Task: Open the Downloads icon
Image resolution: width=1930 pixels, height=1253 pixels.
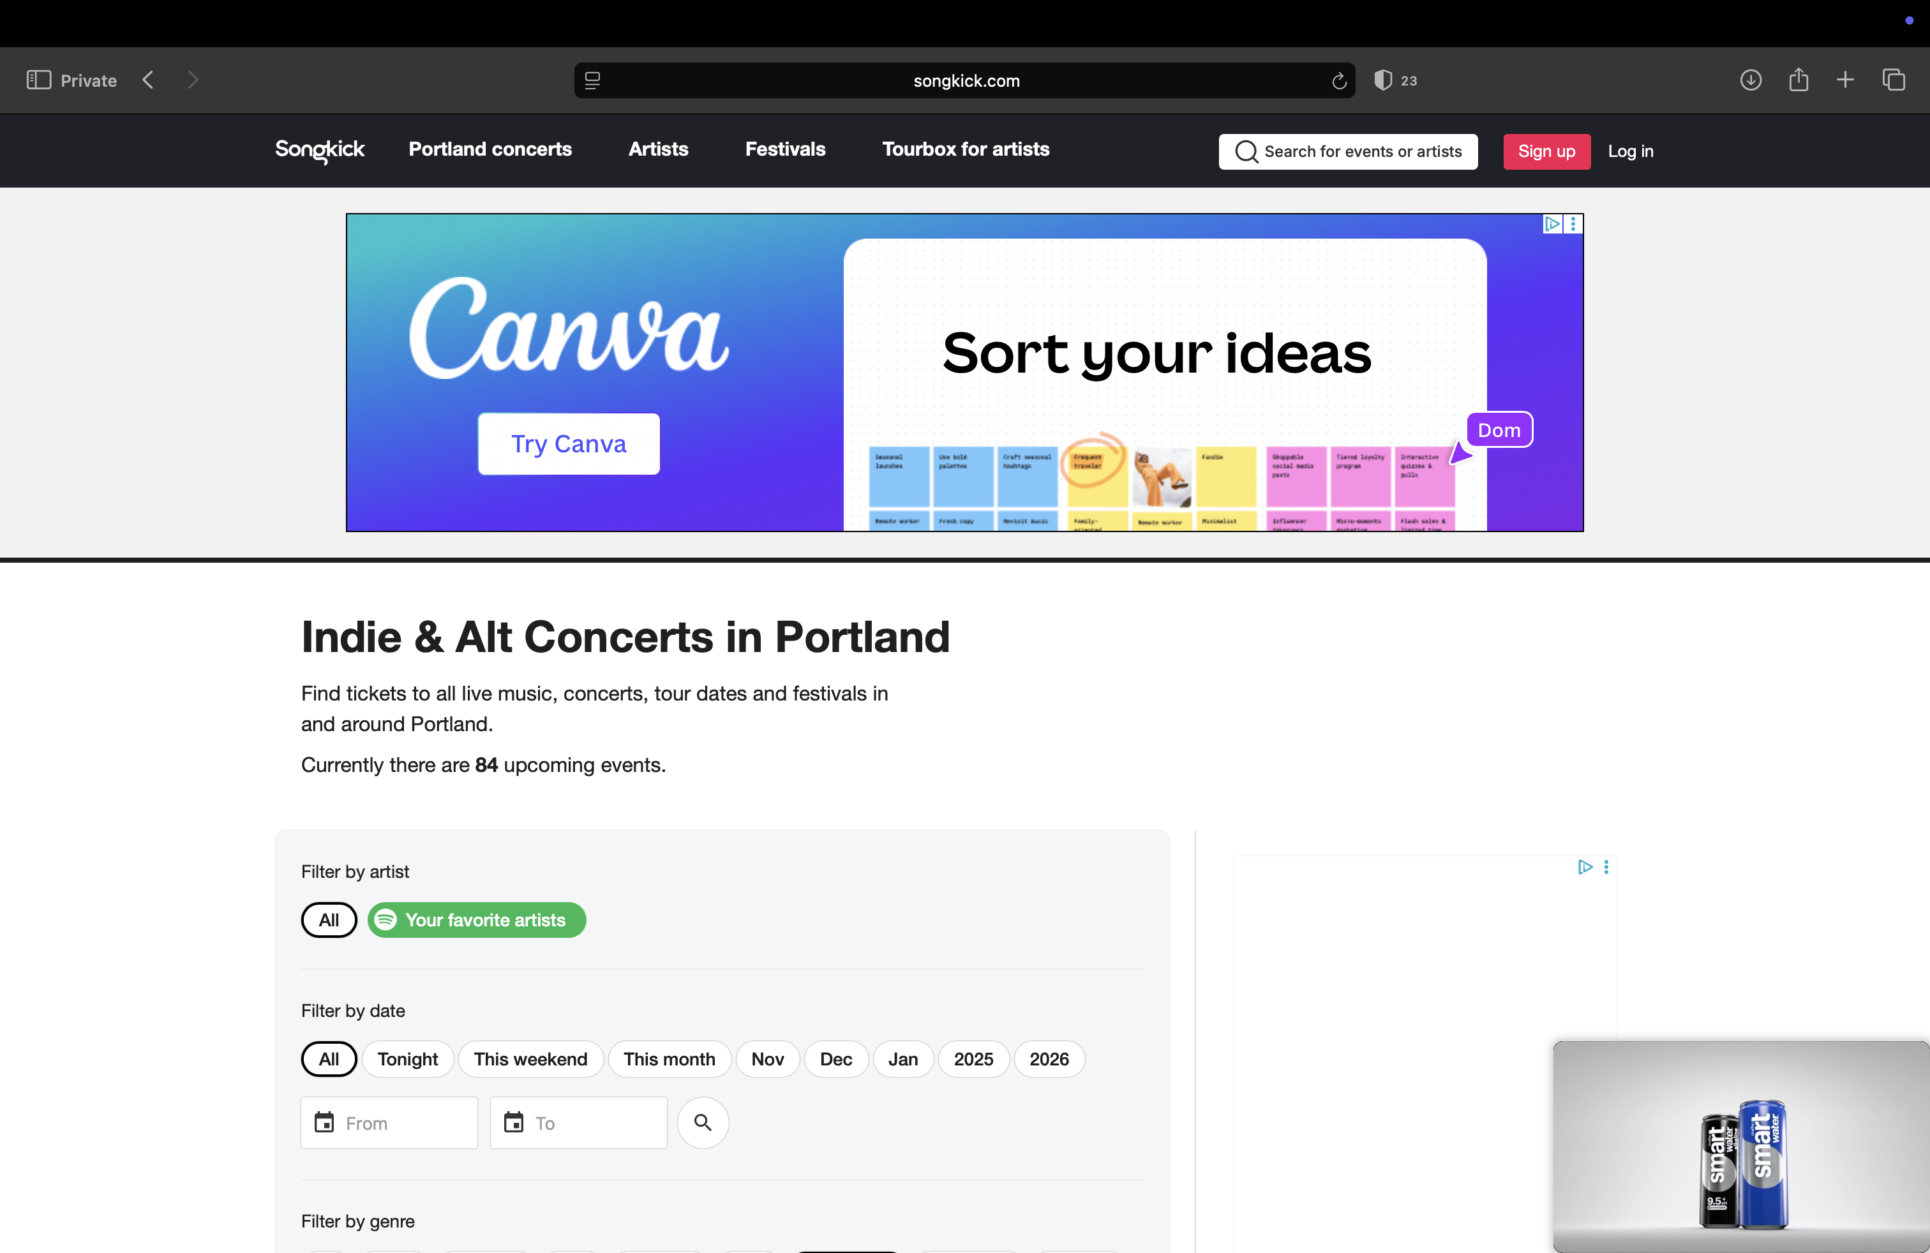Action: click(1750, 80)
